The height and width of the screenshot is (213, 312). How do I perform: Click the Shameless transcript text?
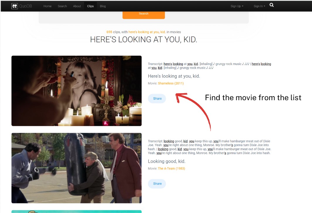click(x=209, y=66)
